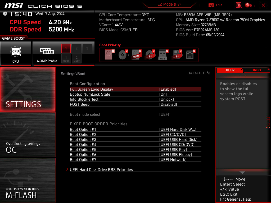The height and width of the screenshot is (203, 271).
Task: Open Boot Option #6 value UEFI USB Floppy
Action: [x=175, y=154]
